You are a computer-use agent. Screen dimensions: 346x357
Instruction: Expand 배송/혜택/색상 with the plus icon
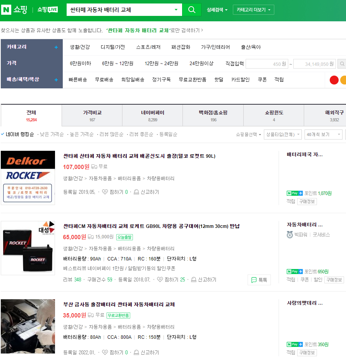point(56,80)
